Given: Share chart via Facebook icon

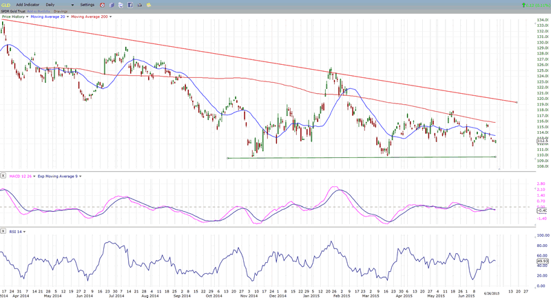Looking at the screenshot, I should [130, 5].
